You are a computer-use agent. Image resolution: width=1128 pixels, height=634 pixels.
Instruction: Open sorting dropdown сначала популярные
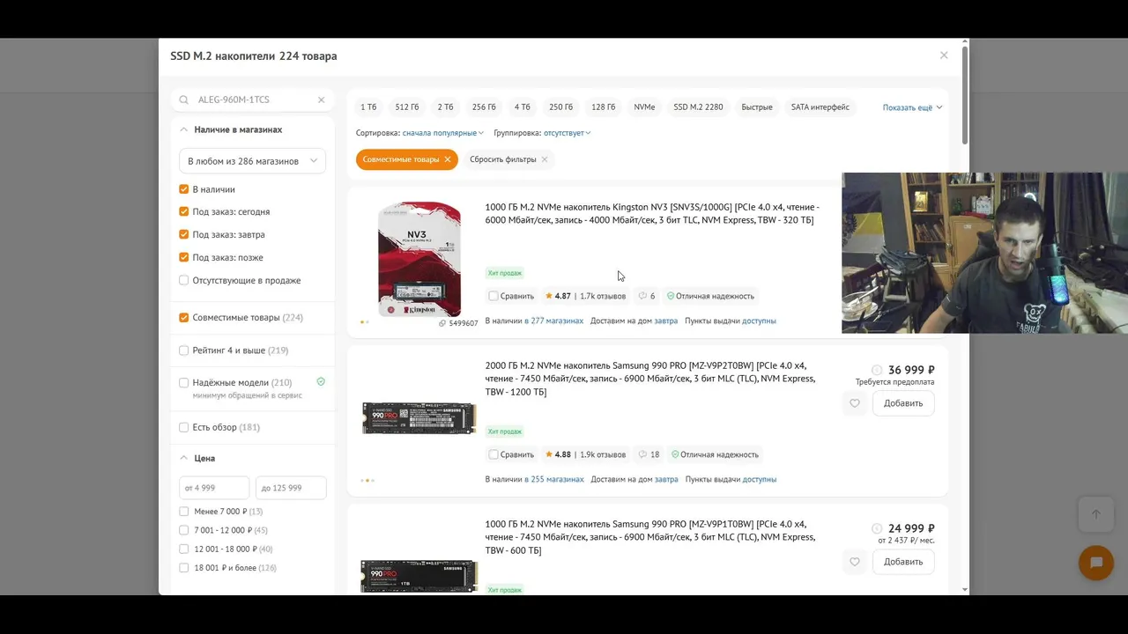(x=443, y=133)
